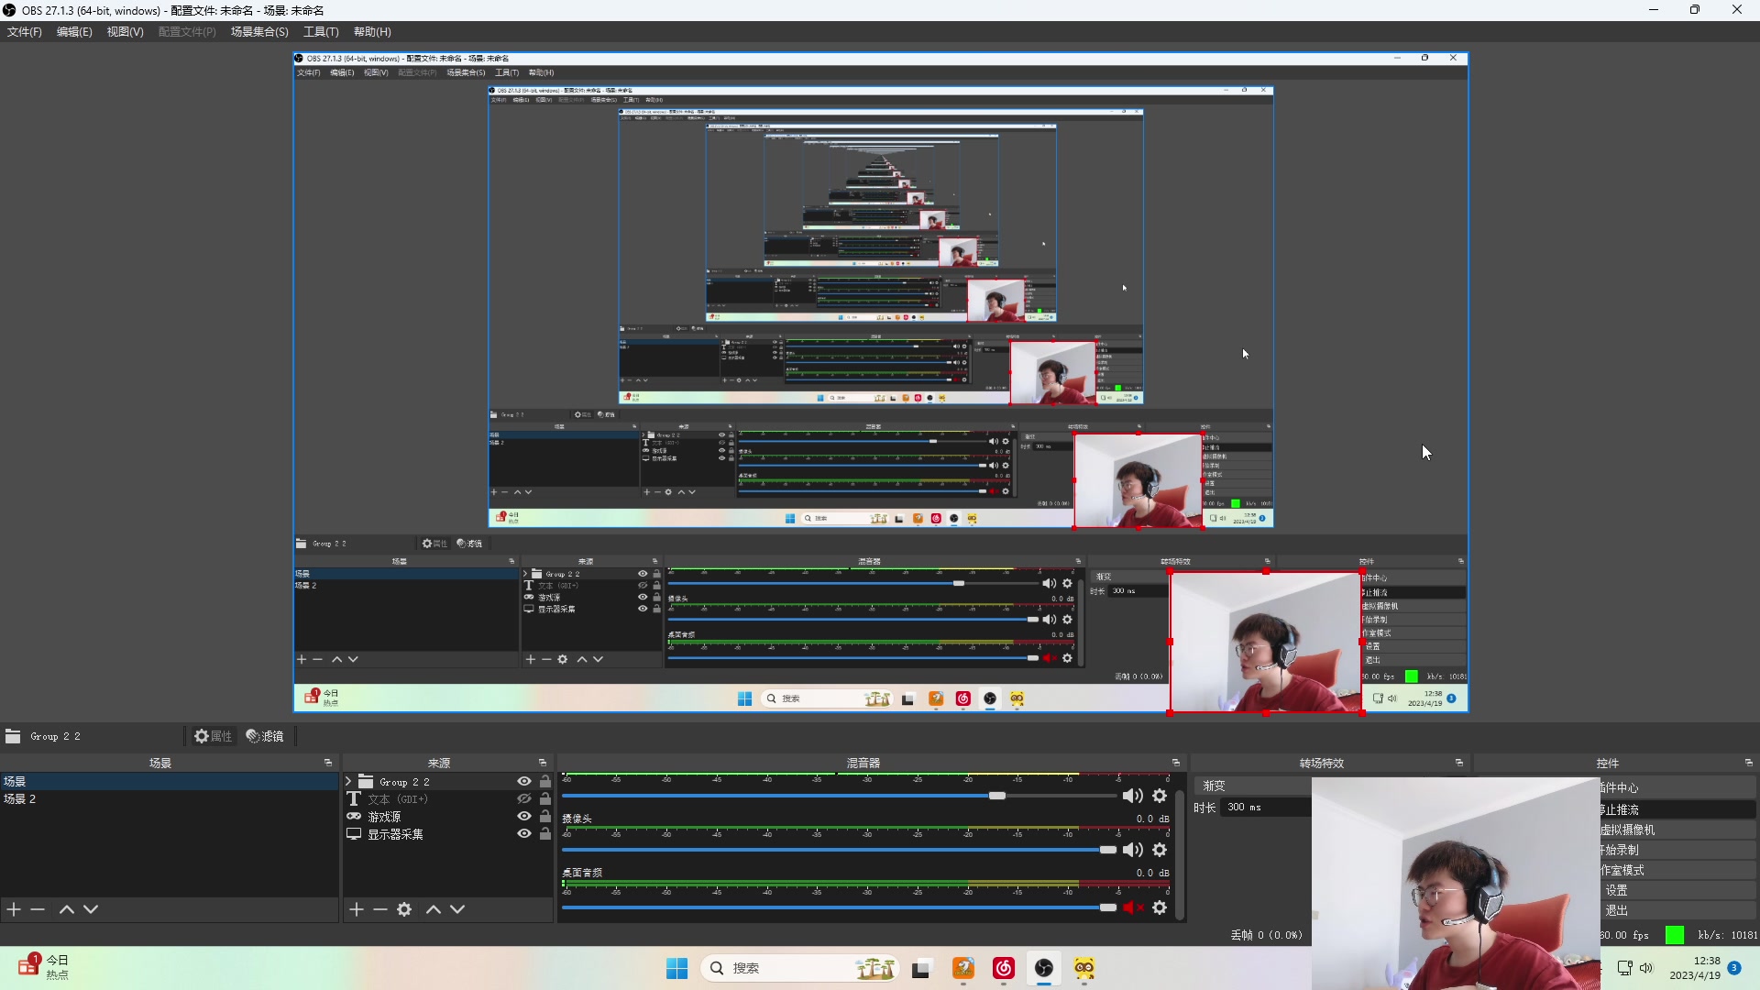Open source properties gear in 来源 toolbar

tap(404, 909)
